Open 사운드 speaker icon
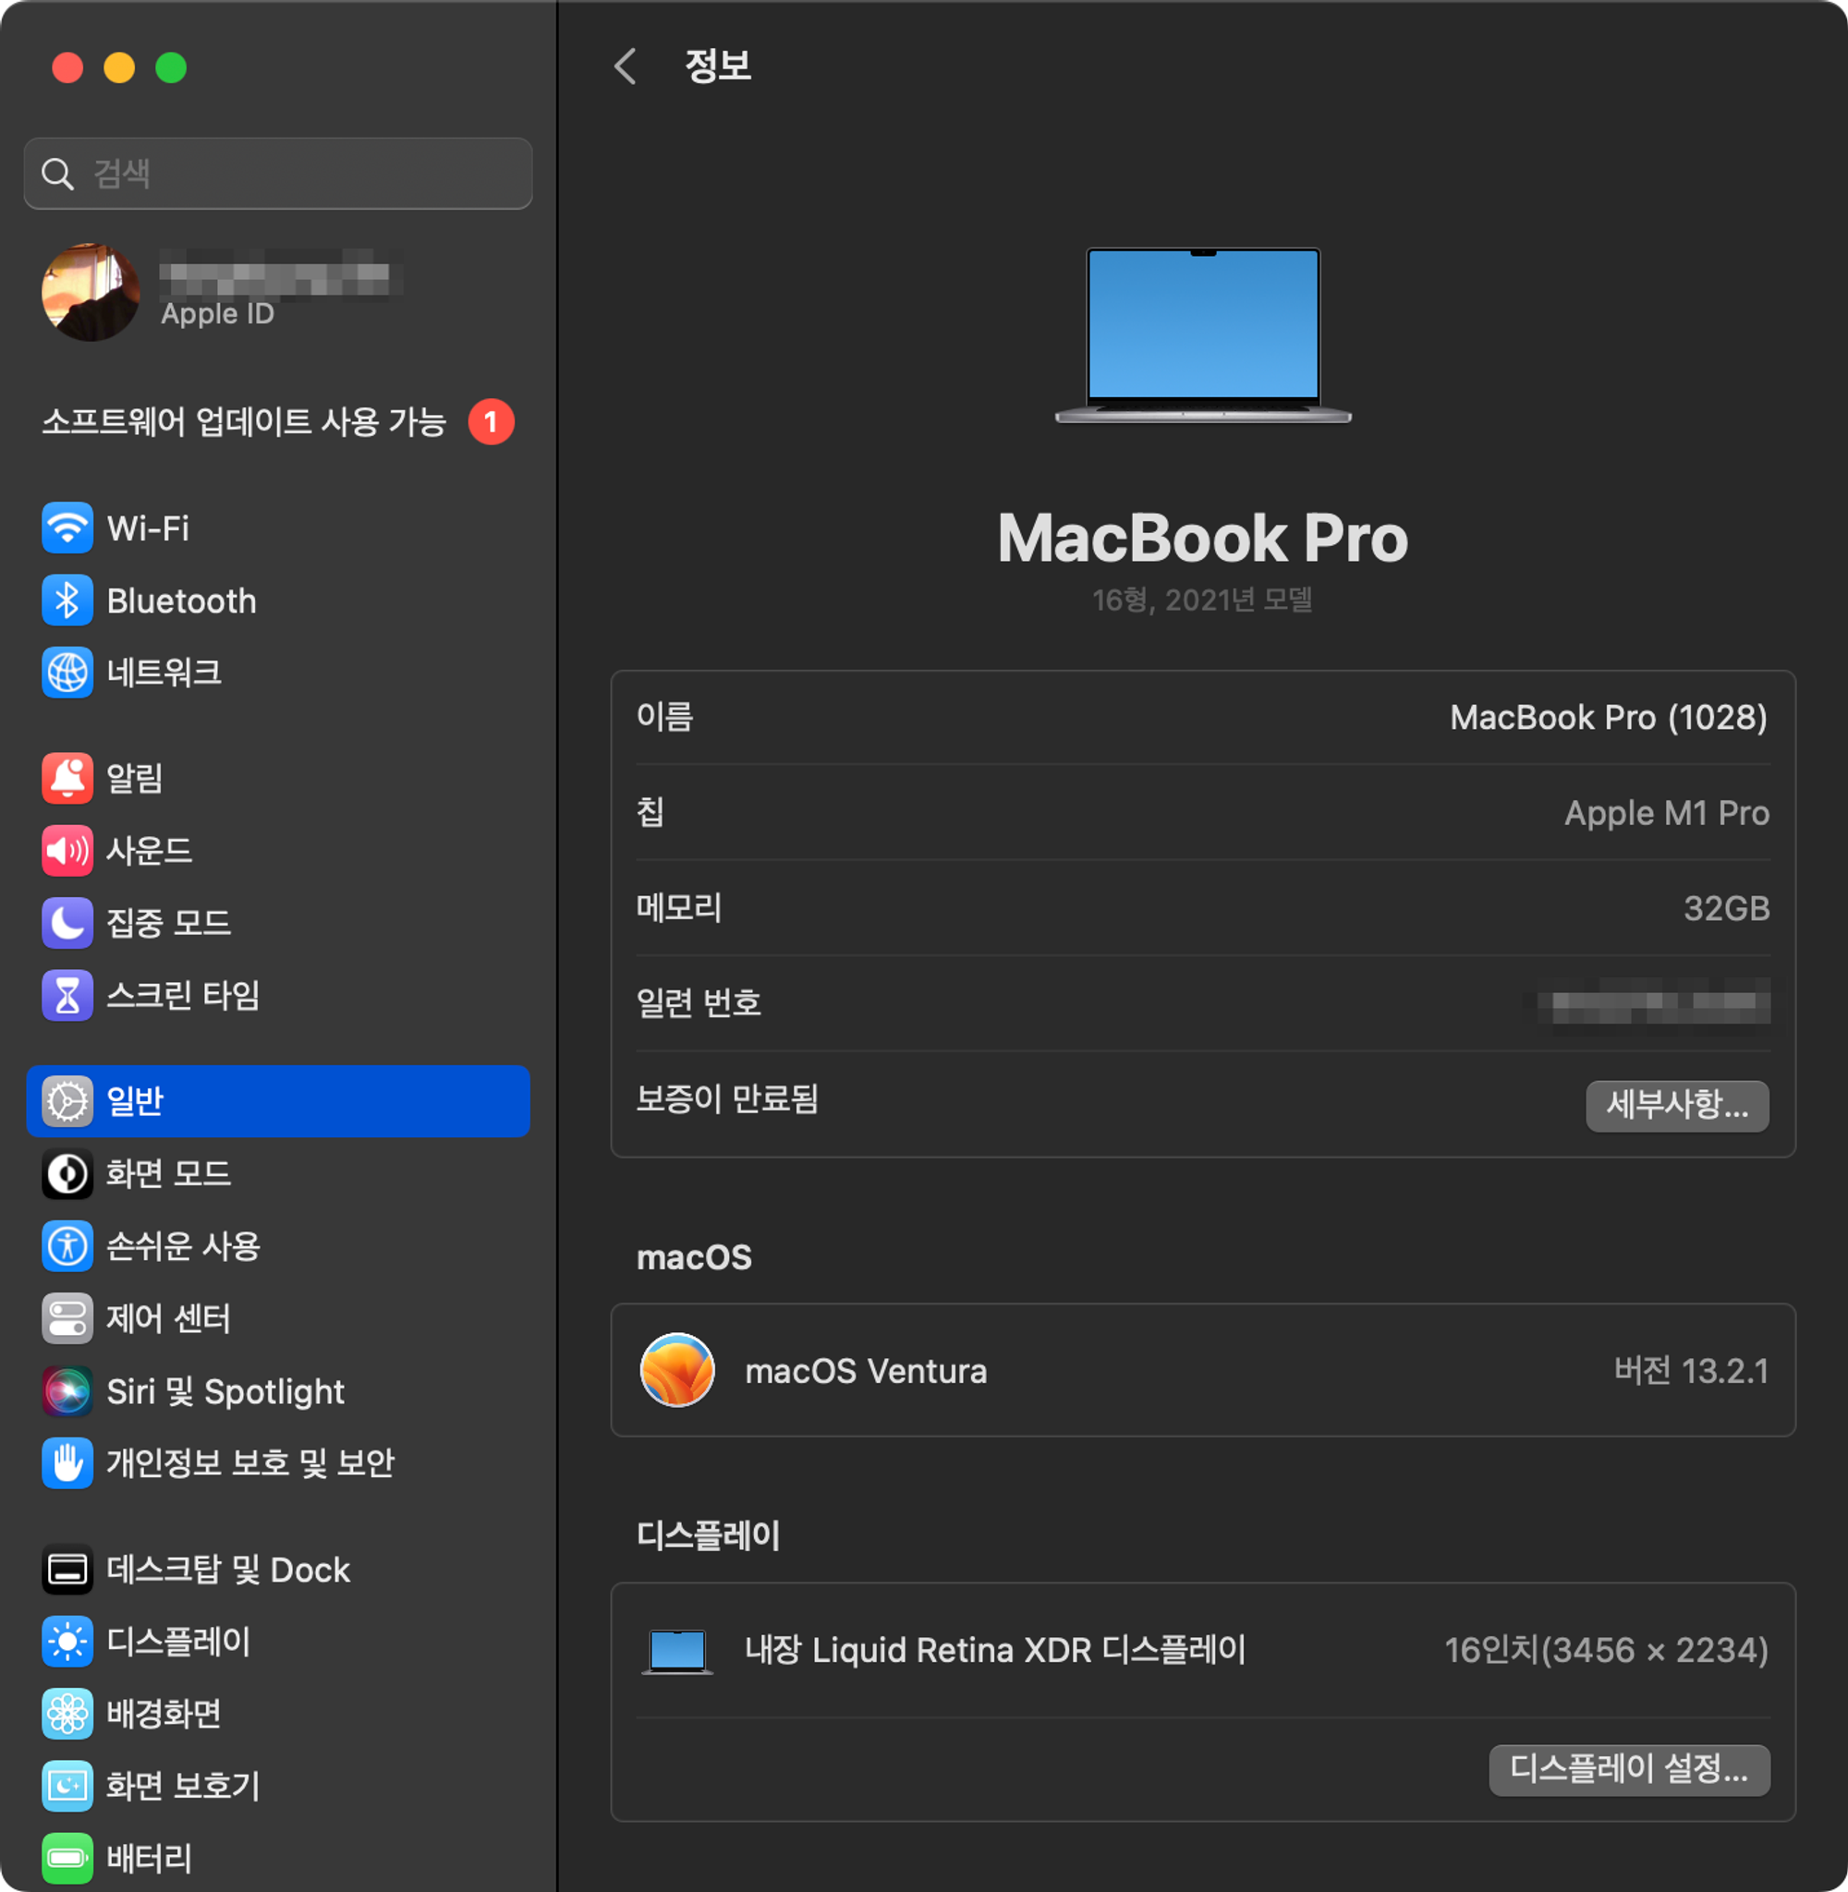1848x1892 pixels. pos(67,851)
